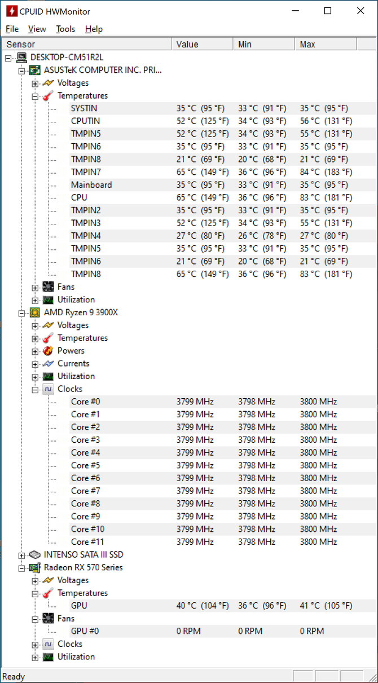378x683 pixels.
Task: Open the File menu
Action: (x=12, y=29)
